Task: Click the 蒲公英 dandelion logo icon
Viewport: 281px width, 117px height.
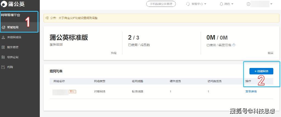Action: [4, 4]
